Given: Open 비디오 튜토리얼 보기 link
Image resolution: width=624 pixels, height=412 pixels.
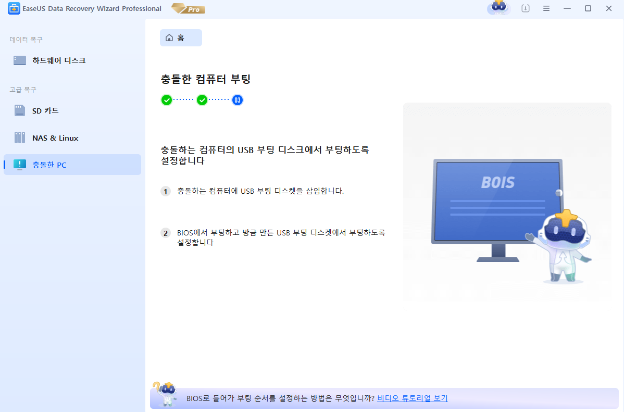Looking at the screenshot, I should 413,398.
